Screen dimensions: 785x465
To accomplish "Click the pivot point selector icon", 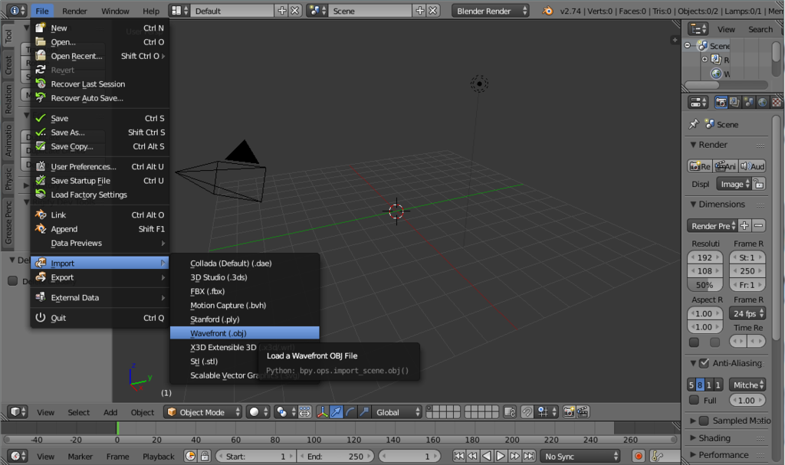I will pyautogui.click(x=284, y=412).
